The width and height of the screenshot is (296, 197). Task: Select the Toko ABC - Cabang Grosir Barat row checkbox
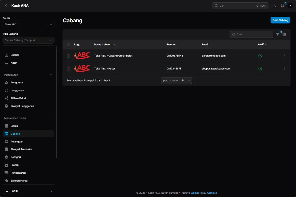(68, 56)
